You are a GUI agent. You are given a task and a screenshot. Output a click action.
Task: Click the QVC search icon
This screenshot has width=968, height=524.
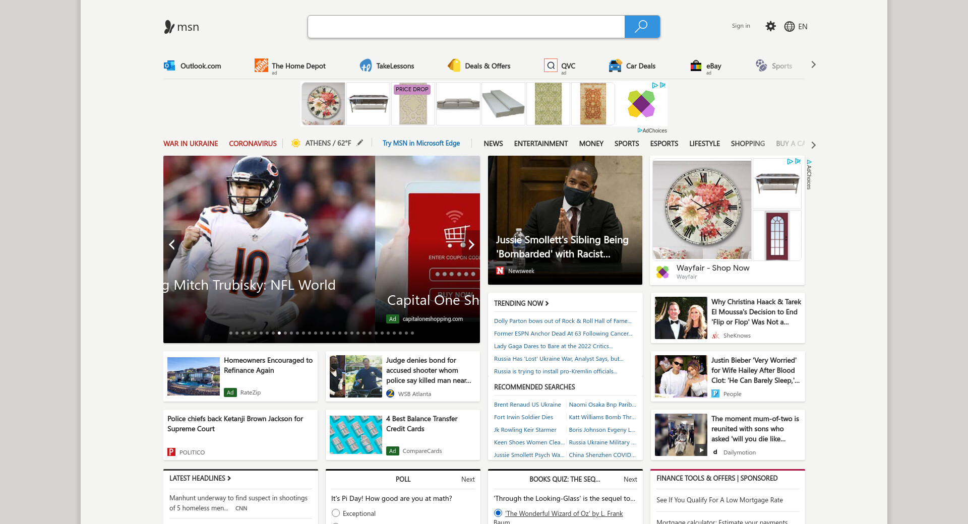[551, 65]
